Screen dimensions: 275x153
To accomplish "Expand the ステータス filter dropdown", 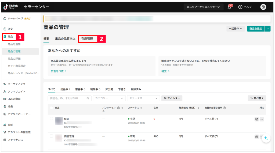I will click(x=143, y=98).
